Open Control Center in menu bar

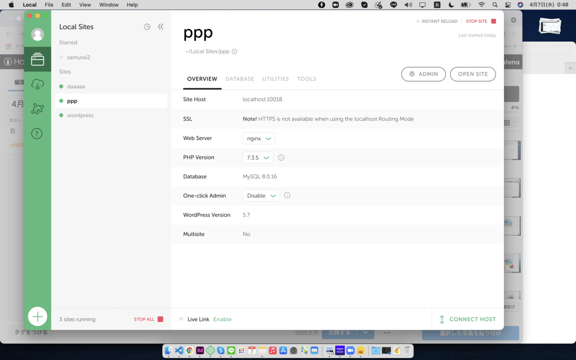(508, 5)
